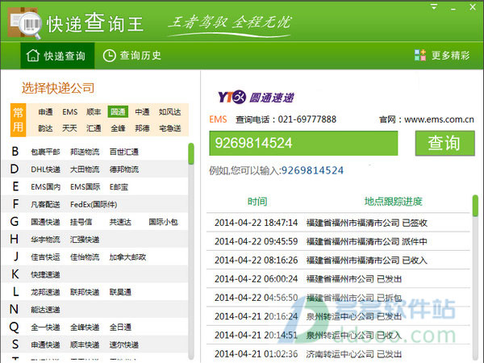
Task: Choose 挂号信 in row G
Action: 81,223
